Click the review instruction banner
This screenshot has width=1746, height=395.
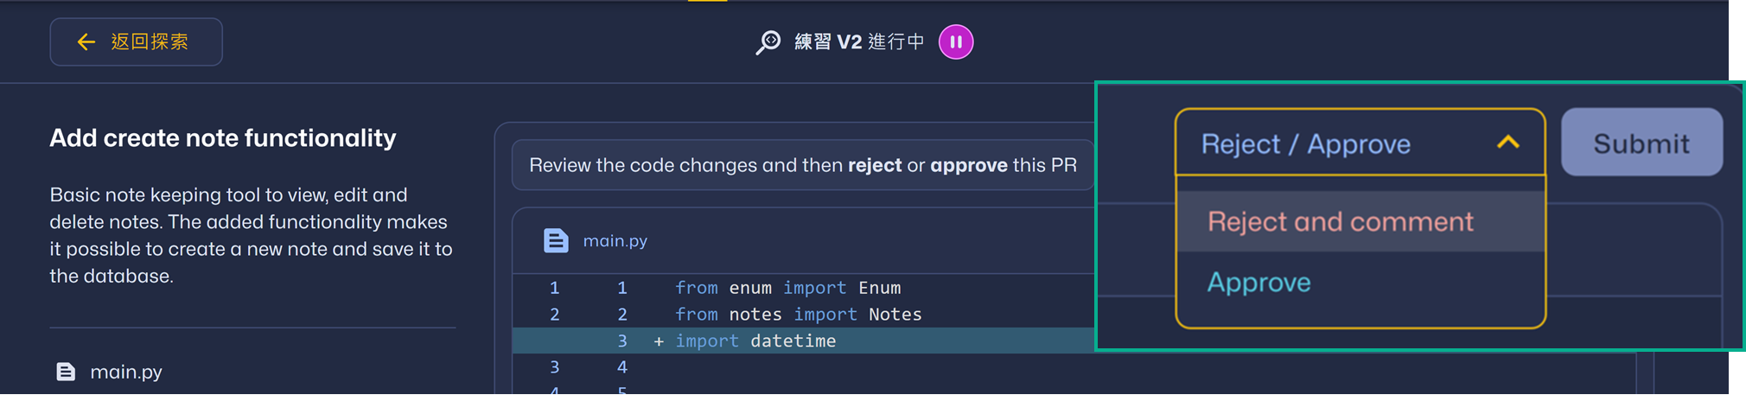point(803,165)
